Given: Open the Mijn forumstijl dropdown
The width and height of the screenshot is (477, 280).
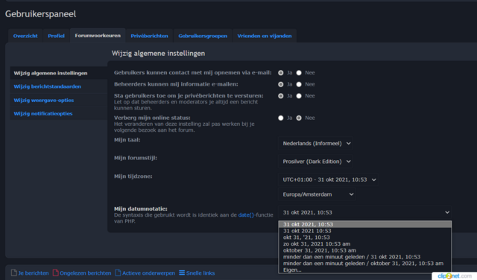Looking at the screenshot, I should (315, 162).
